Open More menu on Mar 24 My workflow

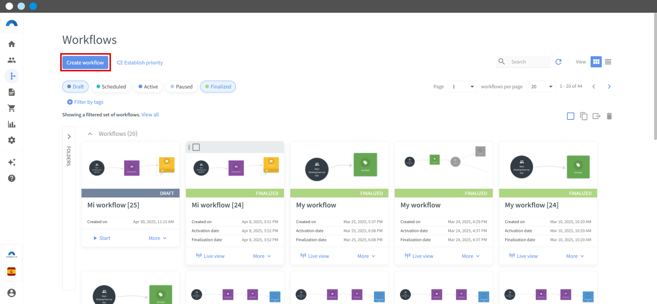point(471,256)
